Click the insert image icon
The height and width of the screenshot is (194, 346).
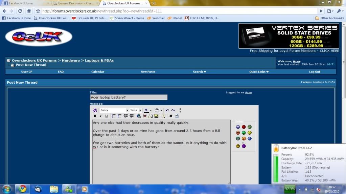pos(156,116)
